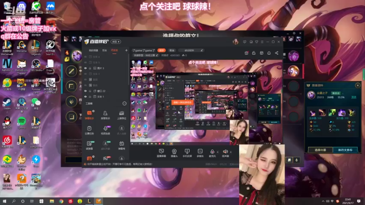
Task: Select the 图片 3 source row
Action: click(x=106, y=68)
